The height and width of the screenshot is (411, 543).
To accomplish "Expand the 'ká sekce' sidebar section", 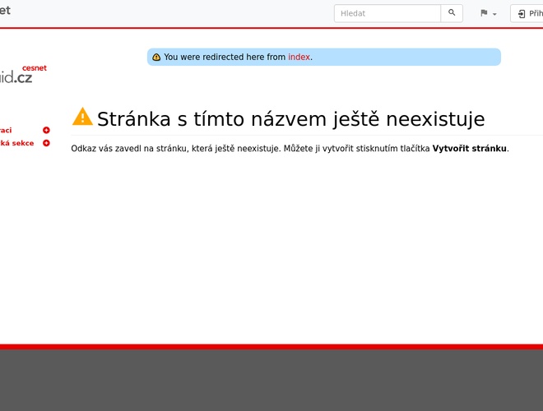I will pyautogui.click(x=46, y=143).
